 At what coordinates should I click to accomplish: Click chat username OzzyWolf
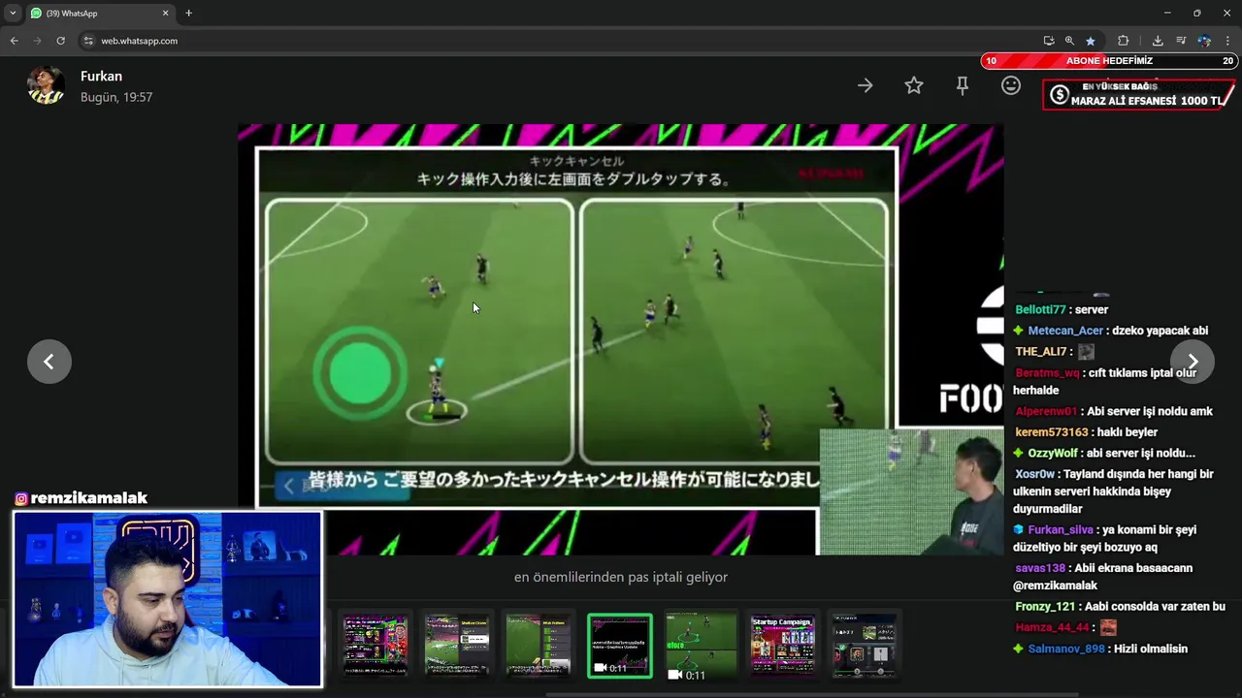click(x=1053, y=453)
